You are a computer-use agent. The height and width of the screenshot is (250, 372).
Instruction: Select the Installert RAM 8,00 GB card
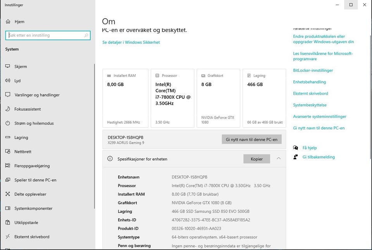125,98
